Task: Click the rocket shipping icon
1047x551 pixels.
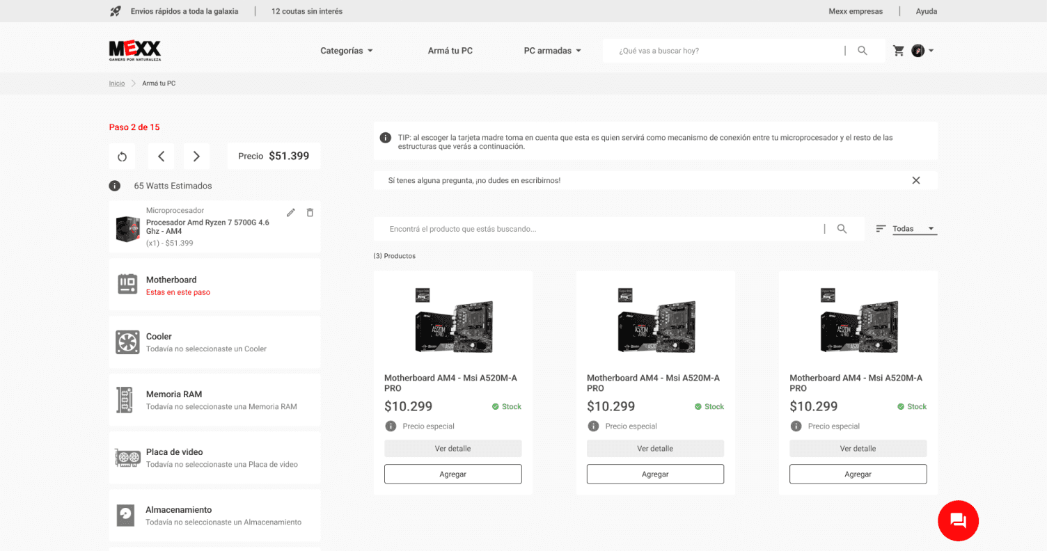Action: (116, 11)
